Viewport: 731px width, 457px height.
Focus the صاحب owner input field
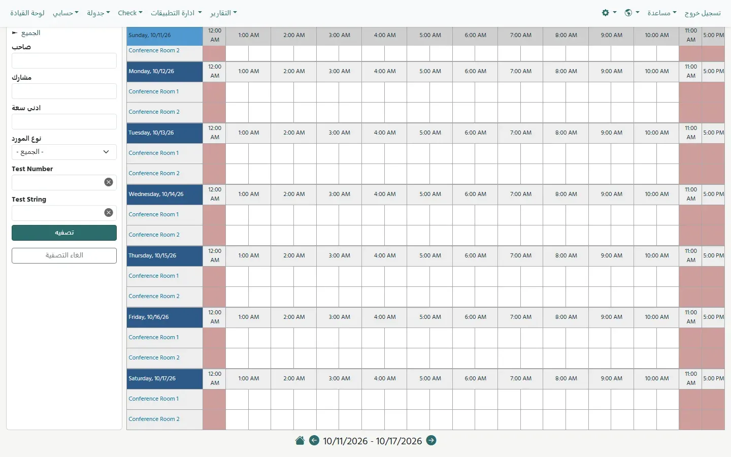pyautogui.click(x=64, y=60)
